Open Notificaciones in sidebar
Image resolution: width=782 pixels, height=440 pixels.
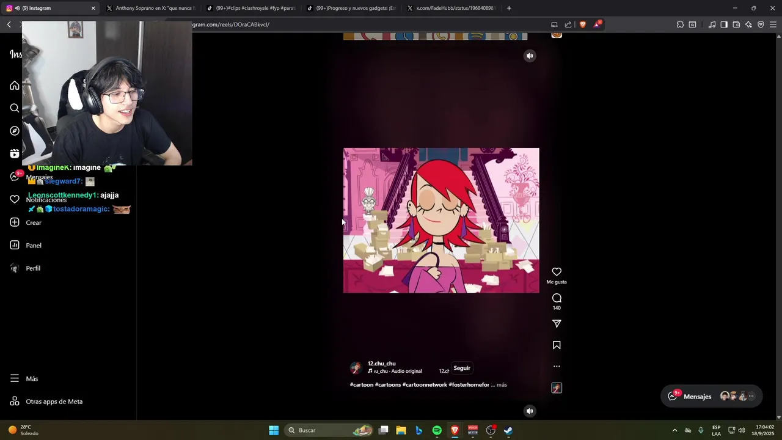tap(38, 199)
